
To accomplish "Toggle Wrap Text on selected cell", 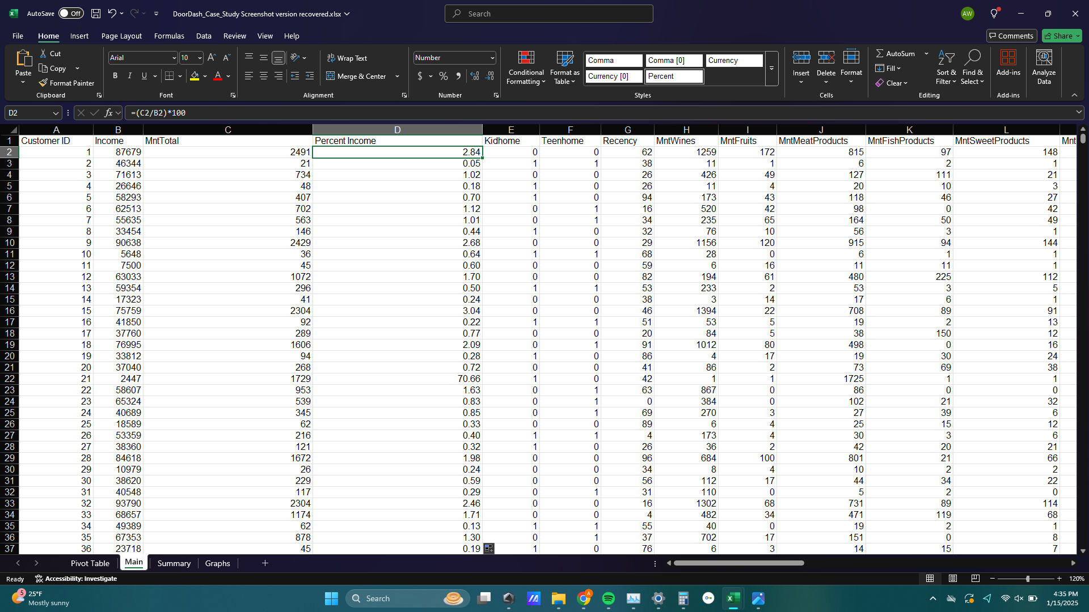I will [347, 58].
